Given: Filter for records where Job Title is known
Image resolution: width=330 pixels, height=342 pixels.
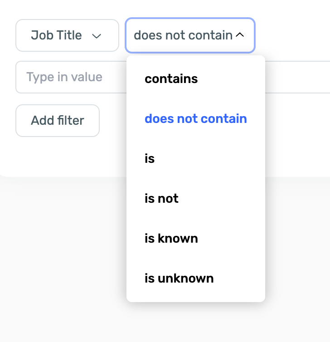Looking at the screenshot, I should pos(171,239).
